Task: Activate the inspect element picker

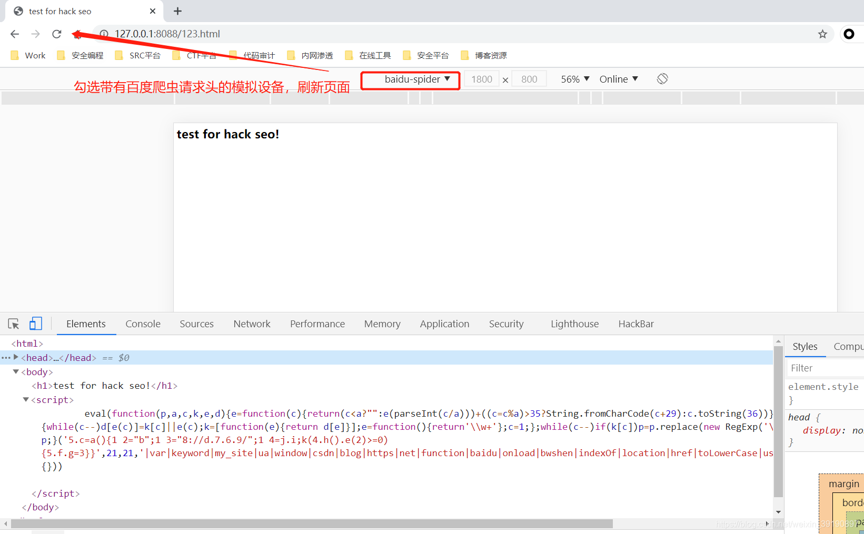Action: coord(14,324)
